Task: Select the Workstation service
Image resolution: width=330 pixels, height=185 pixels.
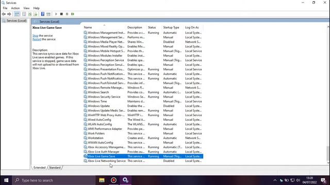Action: coord(143,138)
